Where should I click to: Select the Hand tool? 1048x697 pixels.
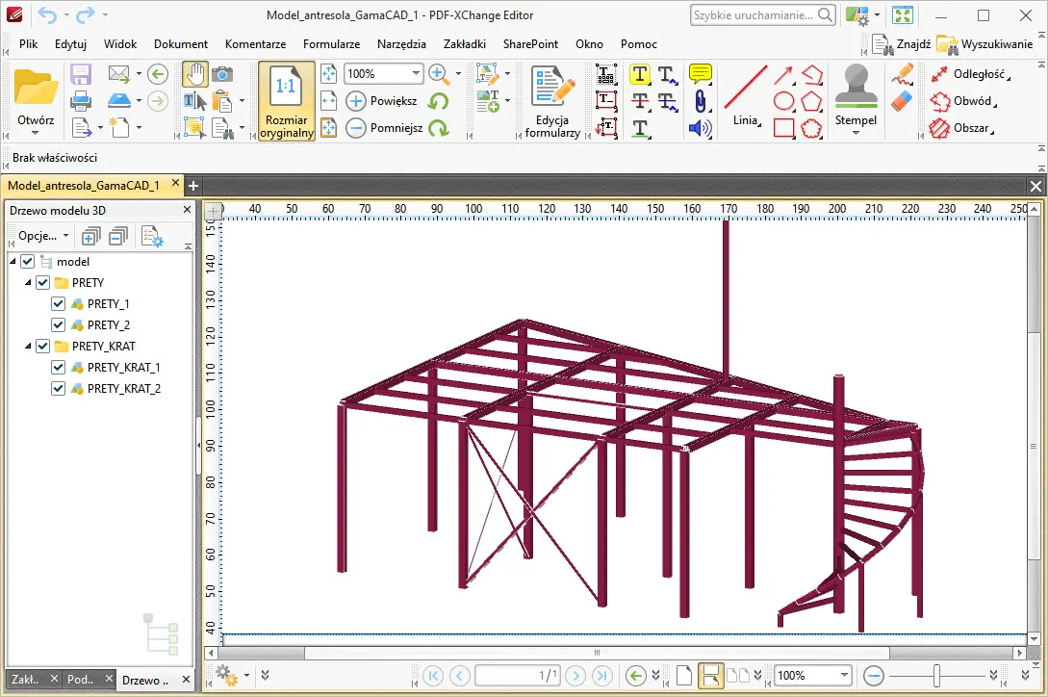(x=195, y=74)
